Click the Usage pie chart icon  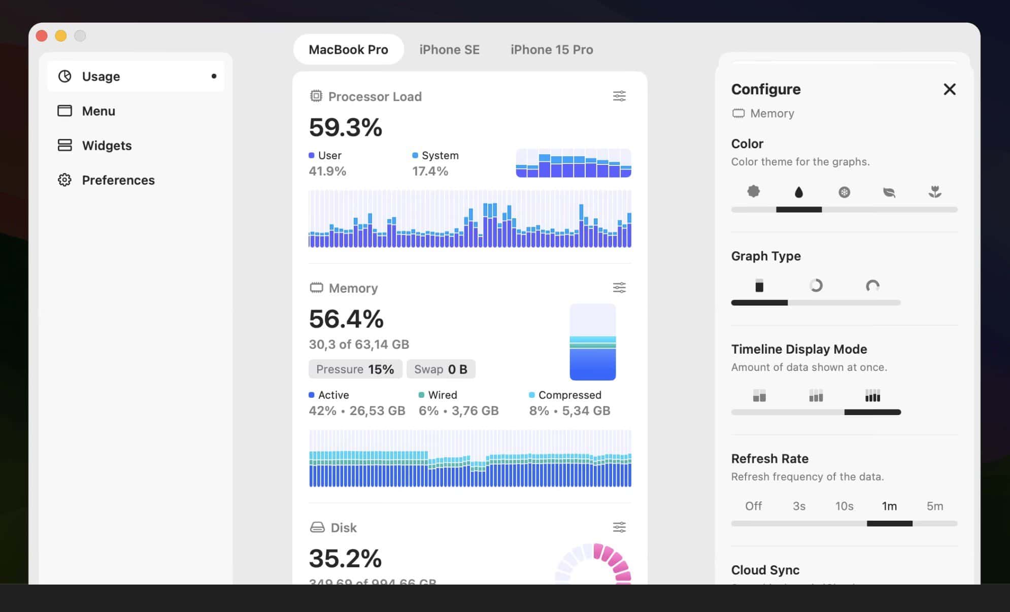click(x=64, y=76)
